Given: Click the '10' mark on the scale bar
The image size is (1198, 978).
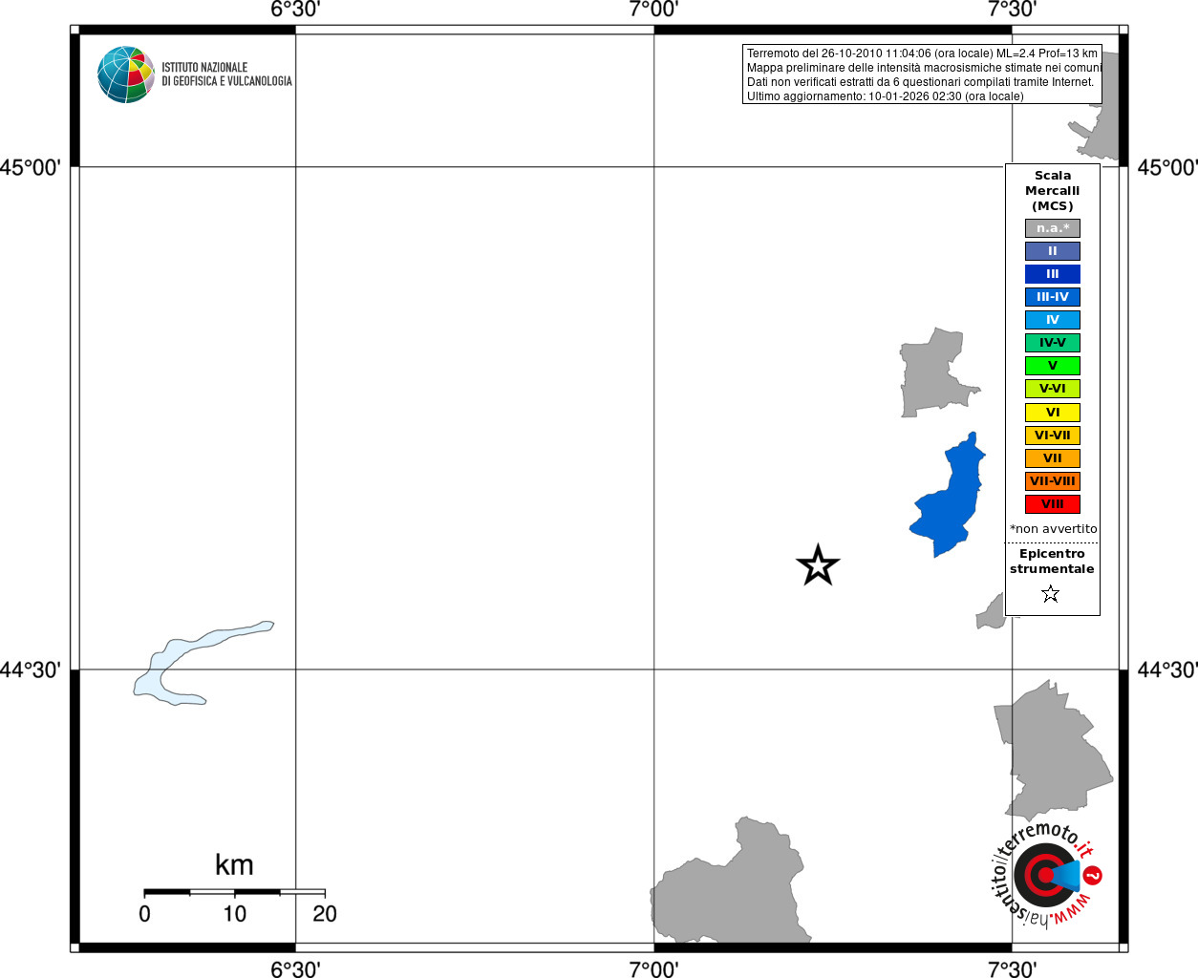Looking at the screenshot, I should pos(235,914).
